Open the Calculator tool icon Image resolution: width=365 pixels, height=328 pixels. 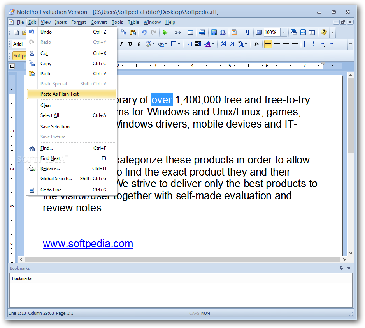coord(214,32)
